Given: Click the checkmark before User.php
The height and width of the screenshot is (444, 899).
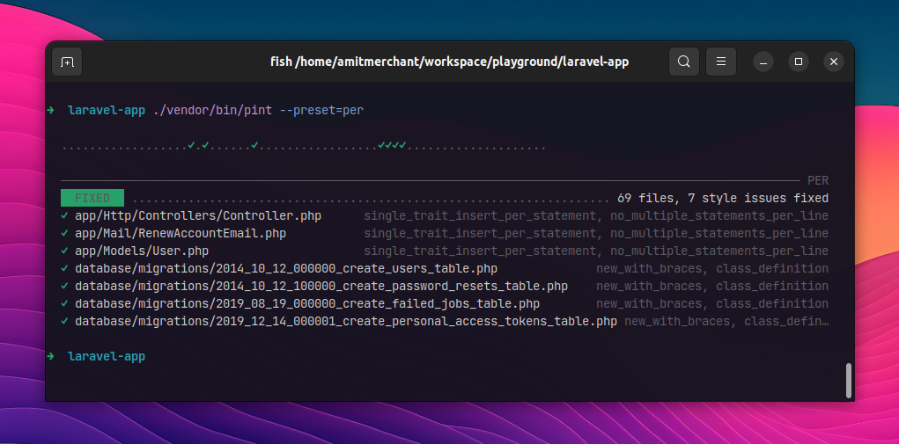Looking at the screenshot, I should coord(65,251).
